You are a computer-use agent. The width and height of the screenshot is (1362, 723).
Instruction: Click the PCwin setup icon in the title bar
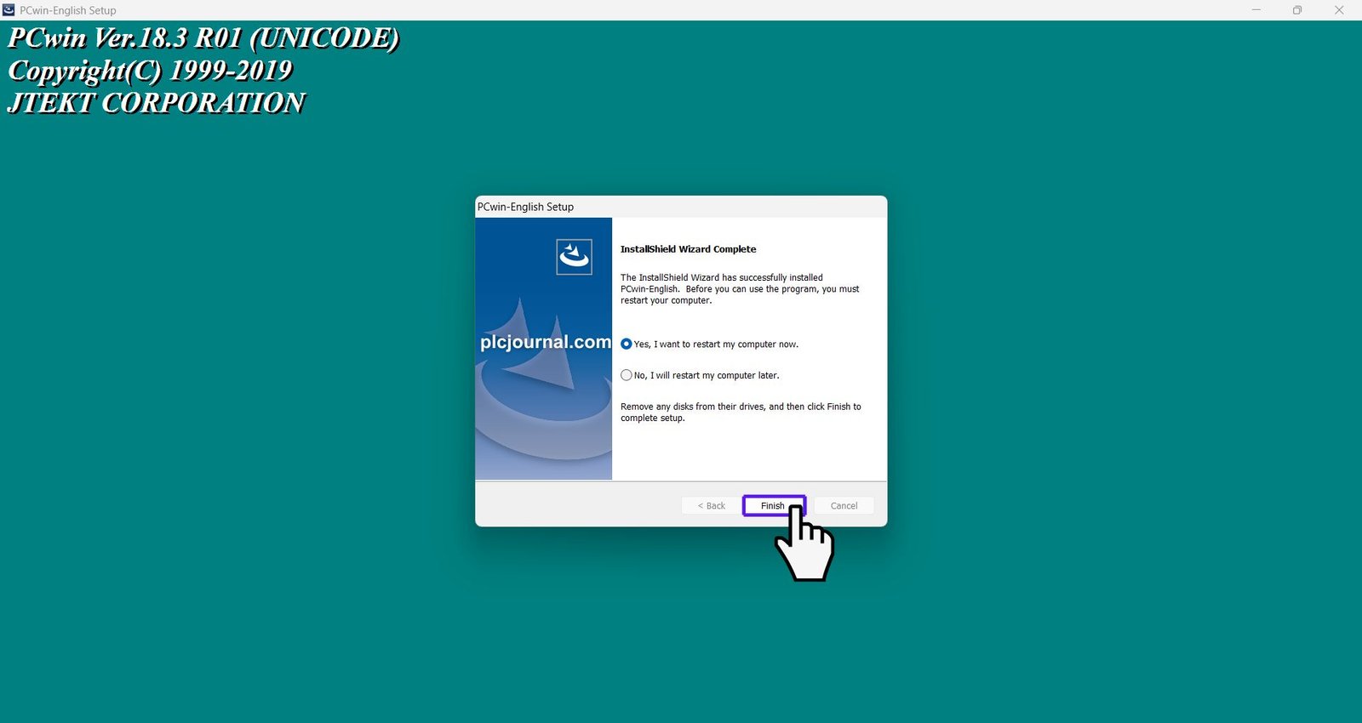9,10
